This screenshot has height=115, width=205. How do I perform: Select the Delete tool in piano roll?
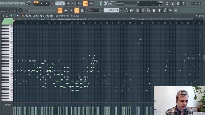click(x=34, y=16)
